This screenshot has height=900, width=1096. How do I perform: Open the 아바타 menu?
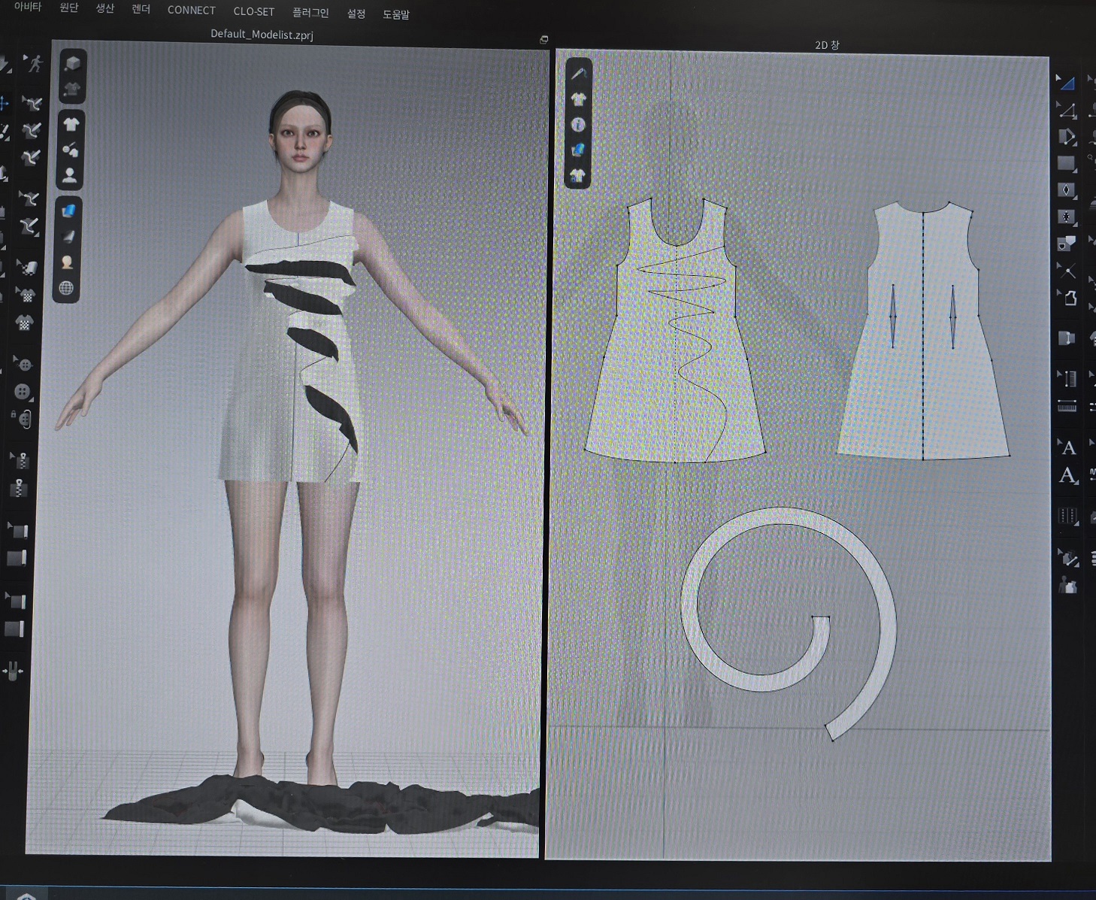click(28, 7)
